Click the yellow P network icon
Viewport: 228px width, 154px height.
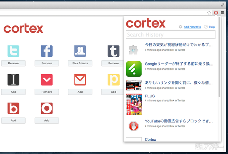click(113, 79)
